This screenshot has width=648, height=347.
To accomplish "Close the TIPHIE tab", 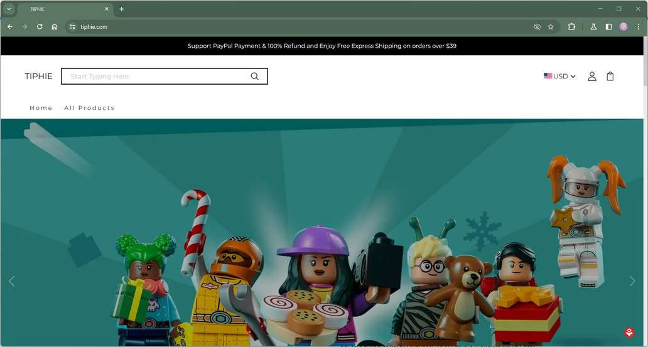I will pyautogui.click(x=107, y=9).
